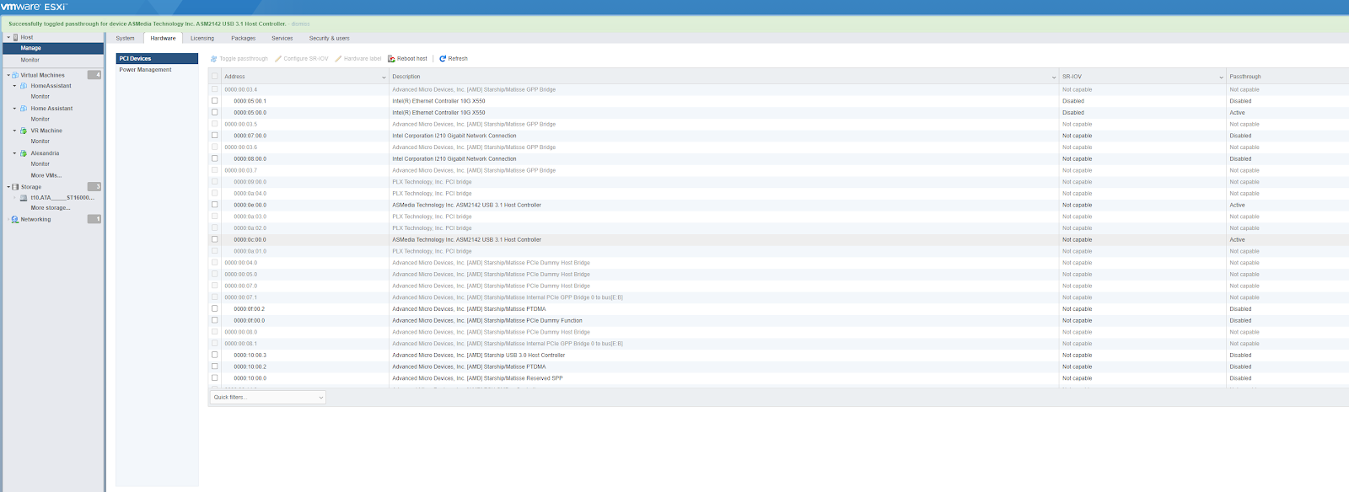Click description of PTDMA device 0000:10:00.2
This screenshot has height=492, width=1349.
(469, 366)
